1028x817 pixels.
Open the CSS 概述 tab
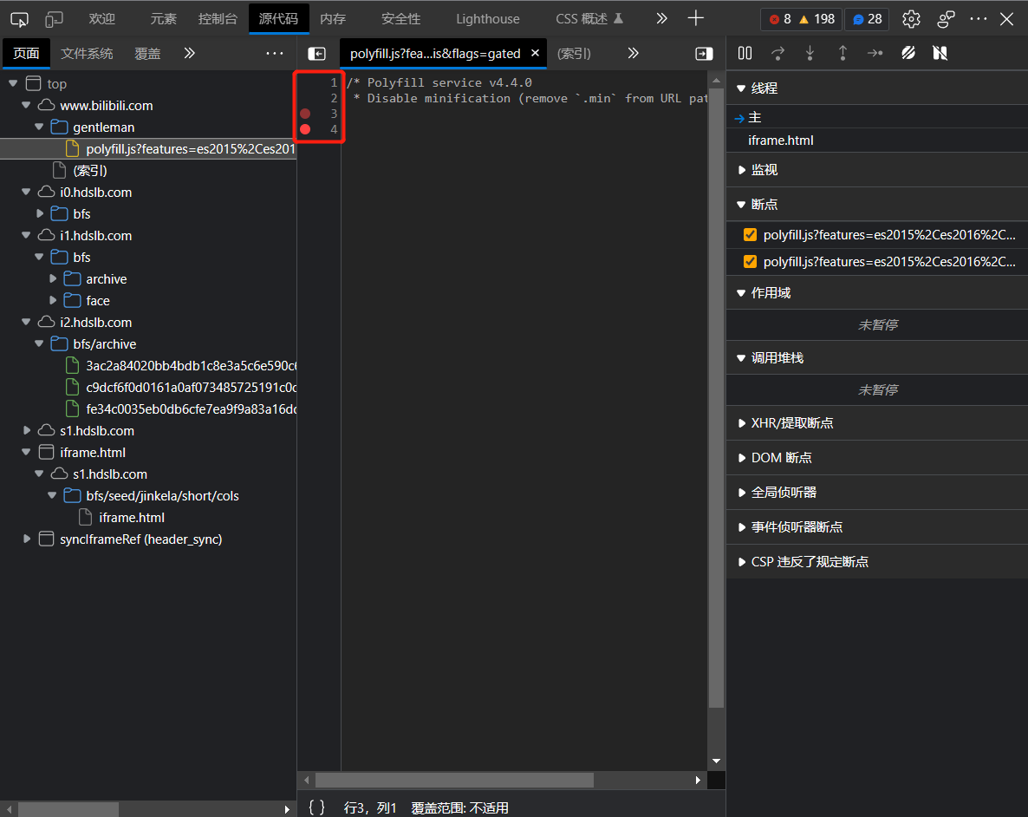click(x=589, y=19)
